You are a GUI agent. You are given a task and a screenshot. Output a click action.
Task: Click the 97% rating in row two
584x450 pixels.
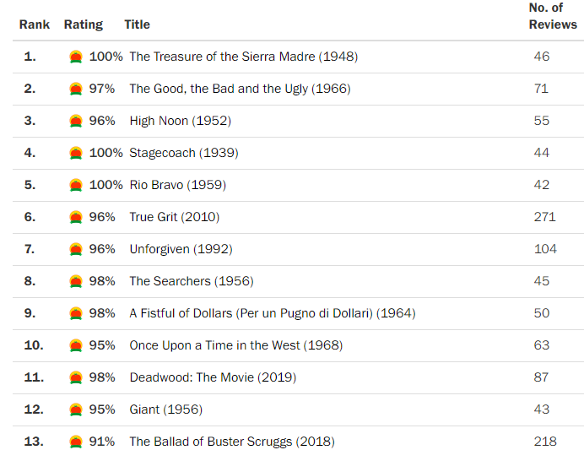pyautogui.click(x=102, y=89)
